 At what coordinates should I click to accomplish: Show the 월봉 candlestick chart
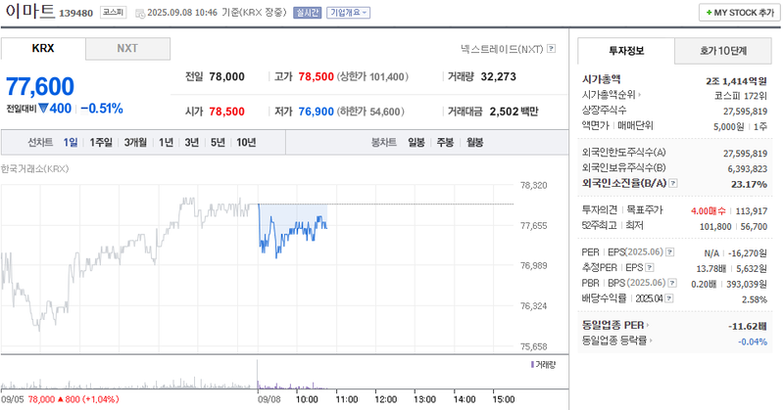pyautogui.click(x=475, y=143)
